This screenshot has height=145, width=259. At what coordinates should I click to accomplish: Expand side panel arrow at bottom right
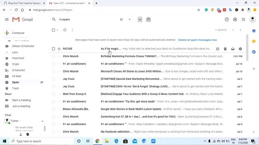pos(254,132)
